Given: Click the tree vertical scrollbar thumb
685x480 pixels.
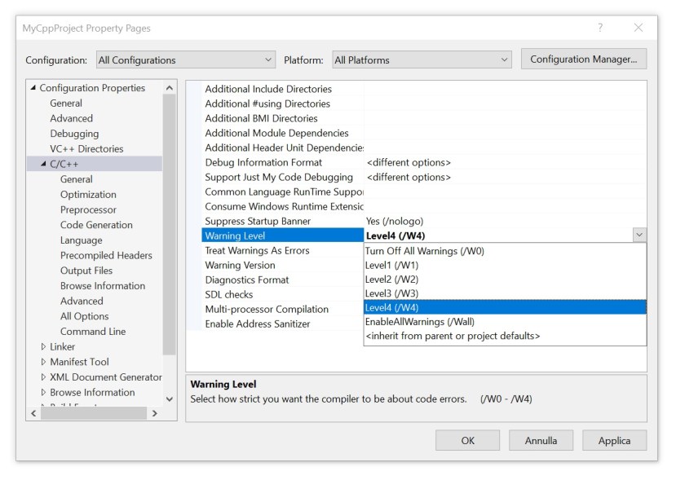Looking at the screenshot, I should click(170, 224).
